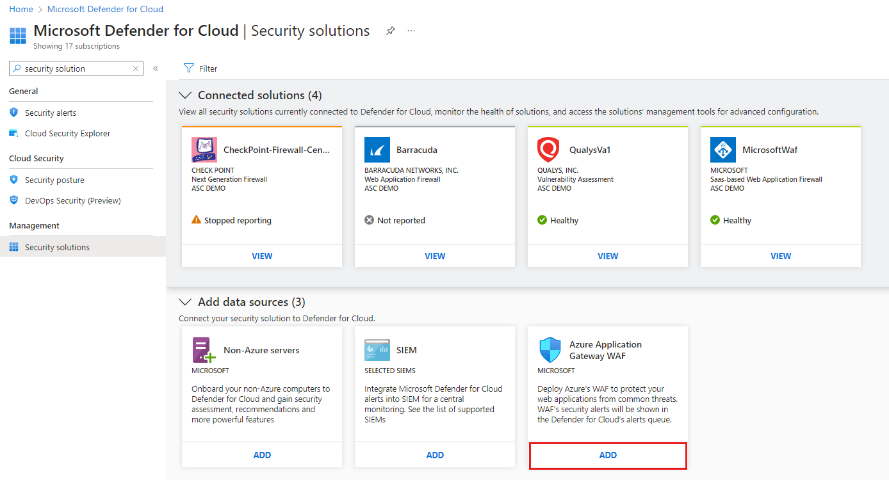
Task: Click VIEW on the MicrosoftWaf card
Action: tap(781, 256)
